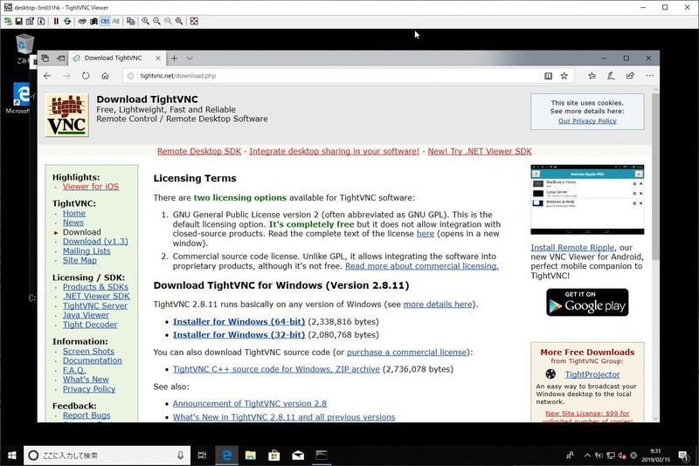Toggle the Ctrl key state button

click(105, 21)
